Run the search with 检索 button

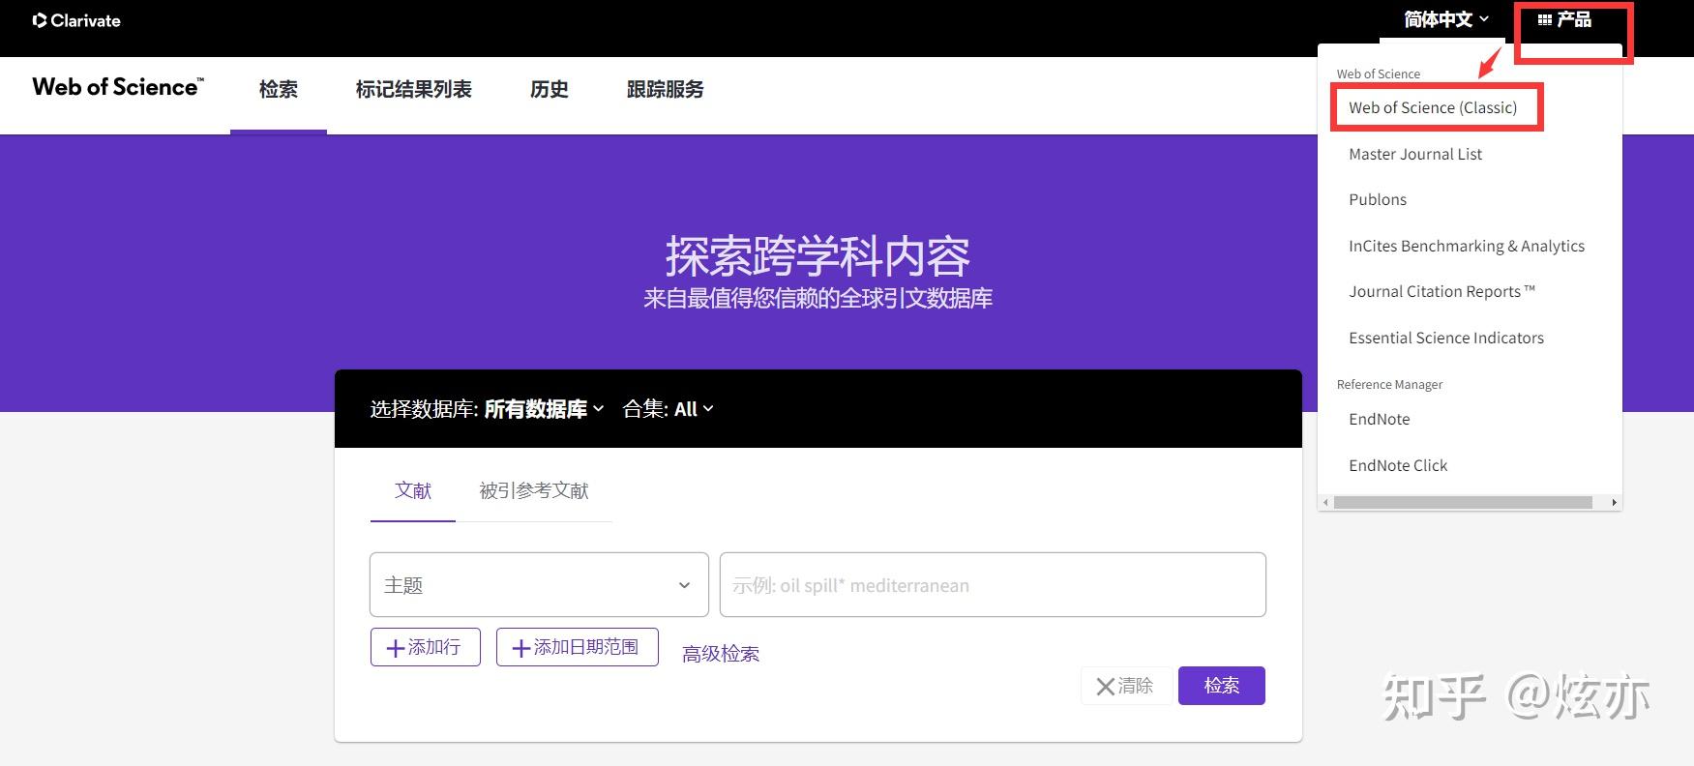tap(1222, 686)
